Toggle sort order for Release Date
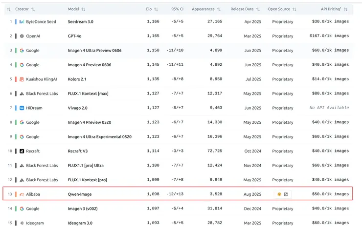The width and height of the screenshot is (362, 227). [258, 9]
